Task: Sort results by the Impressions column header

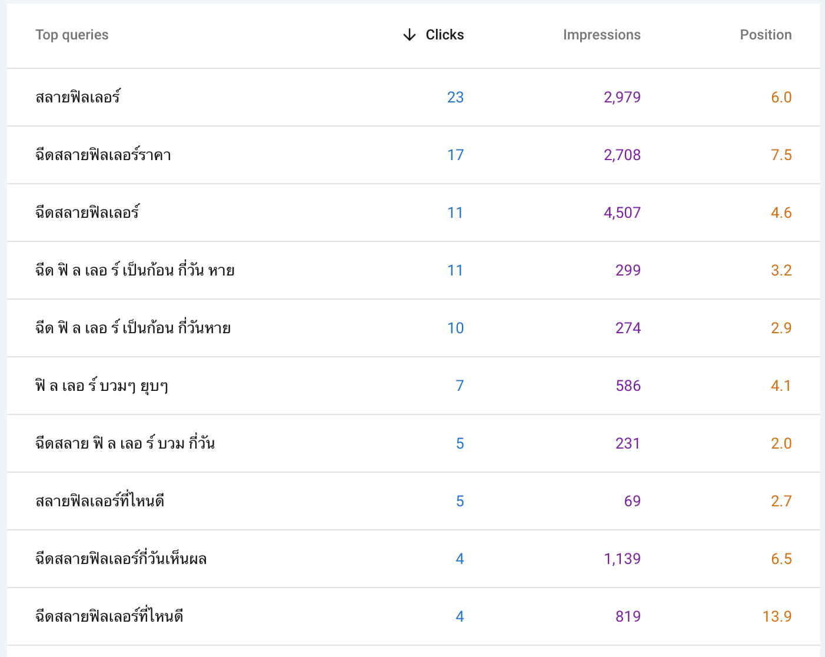Action: [601, 35]
